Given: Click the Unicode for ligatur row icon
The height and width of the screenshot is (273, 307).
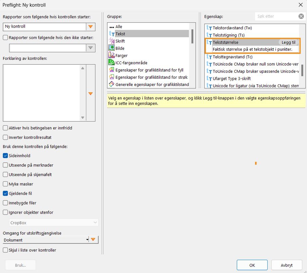Looking at the screenshot, I should pyautogui.click(x=209, y=86).
